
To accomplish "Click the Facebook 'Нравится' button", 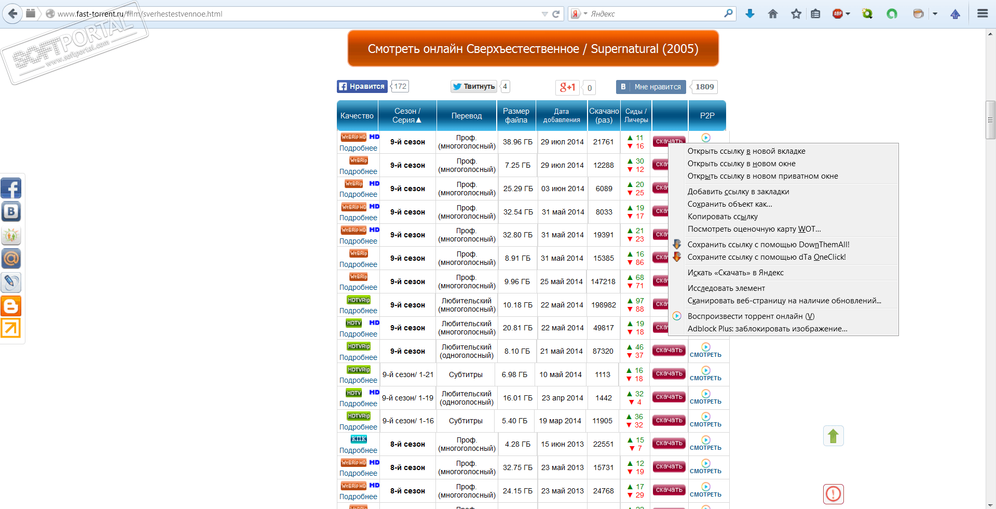I will pyautogui.click(x=362, y=86).
